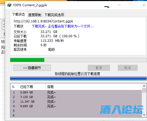Click the 取消 button

(x=128, y=68)
